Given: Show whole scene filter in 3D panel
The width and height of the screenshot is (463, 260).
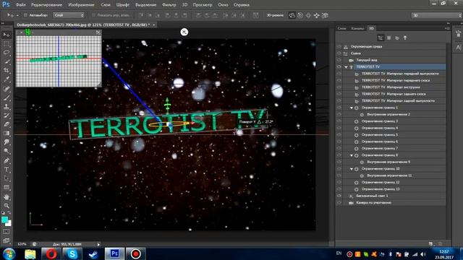Looking at the screenshot, I should (381, 38).
